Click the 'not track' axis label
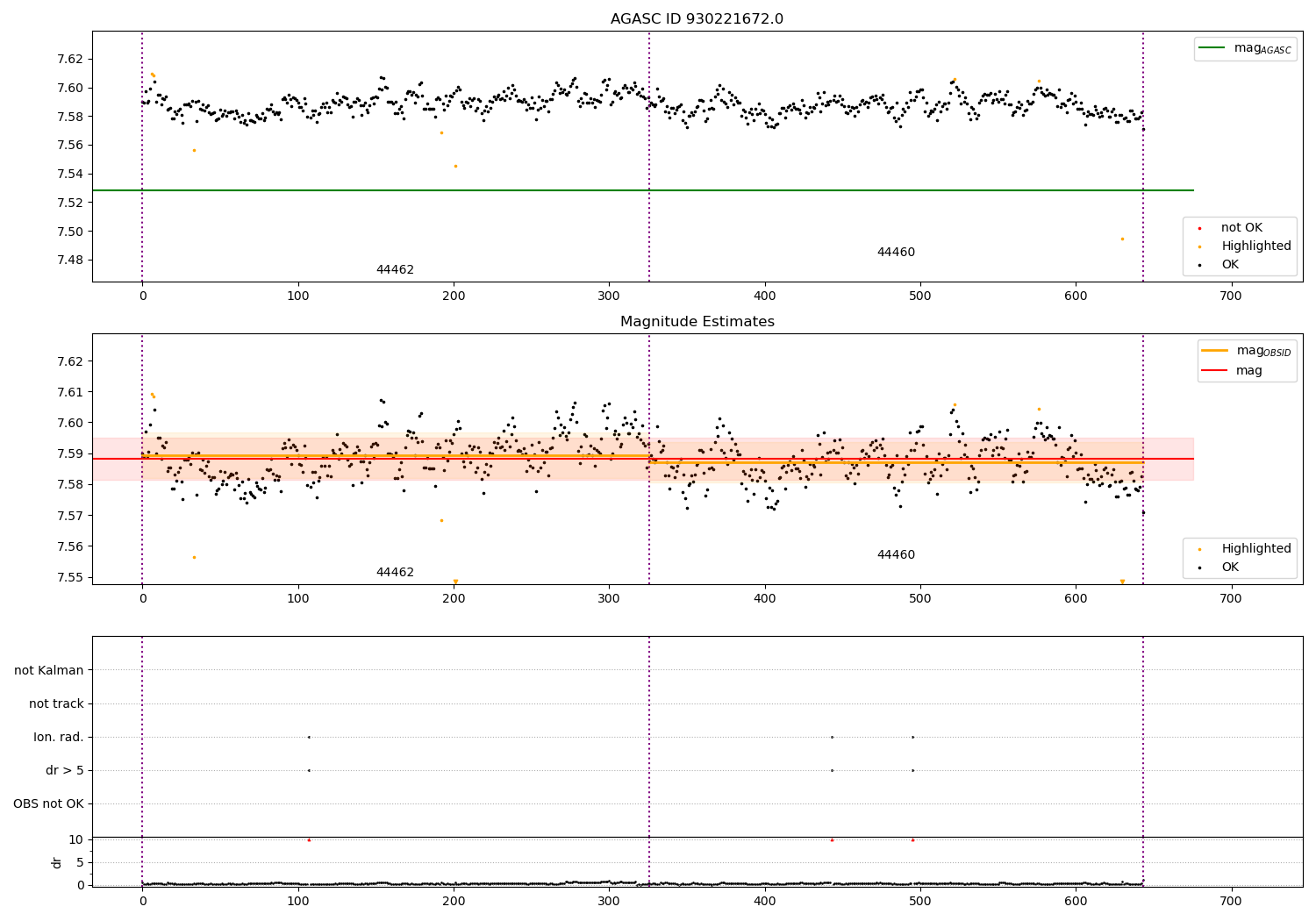Viewport: 1316px width, 921px height. 56,704
